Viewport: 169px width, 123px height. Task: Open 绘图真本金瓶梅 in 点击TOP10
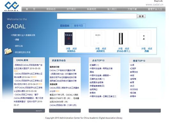pyautogui.click(x=96, y=83)
